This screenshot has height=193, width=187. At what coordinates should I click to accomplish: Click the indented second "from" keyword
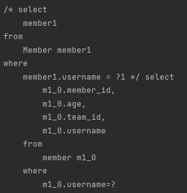tap(33, 144)
